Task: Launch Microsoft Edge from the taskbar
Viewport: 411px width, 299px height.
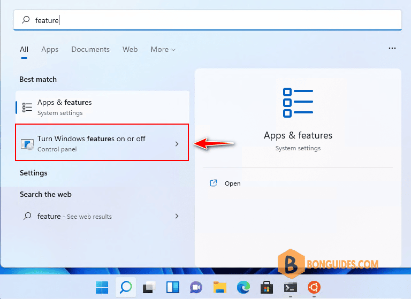Action: point(243,287)
